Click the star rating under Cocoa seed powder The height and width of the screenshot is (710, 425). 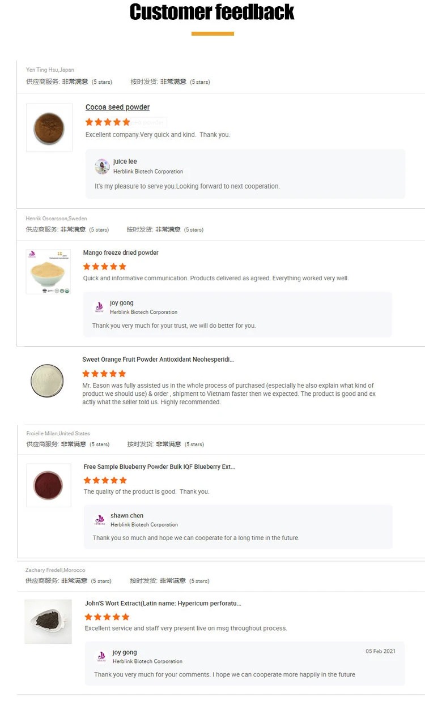[108, 122]
